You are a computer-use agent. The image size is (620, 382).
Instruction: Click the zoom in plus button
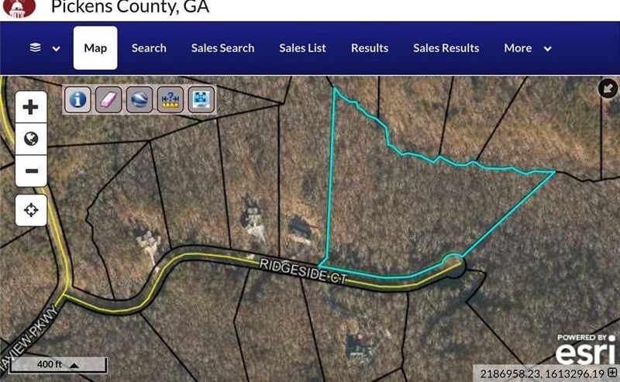point(31,107)
